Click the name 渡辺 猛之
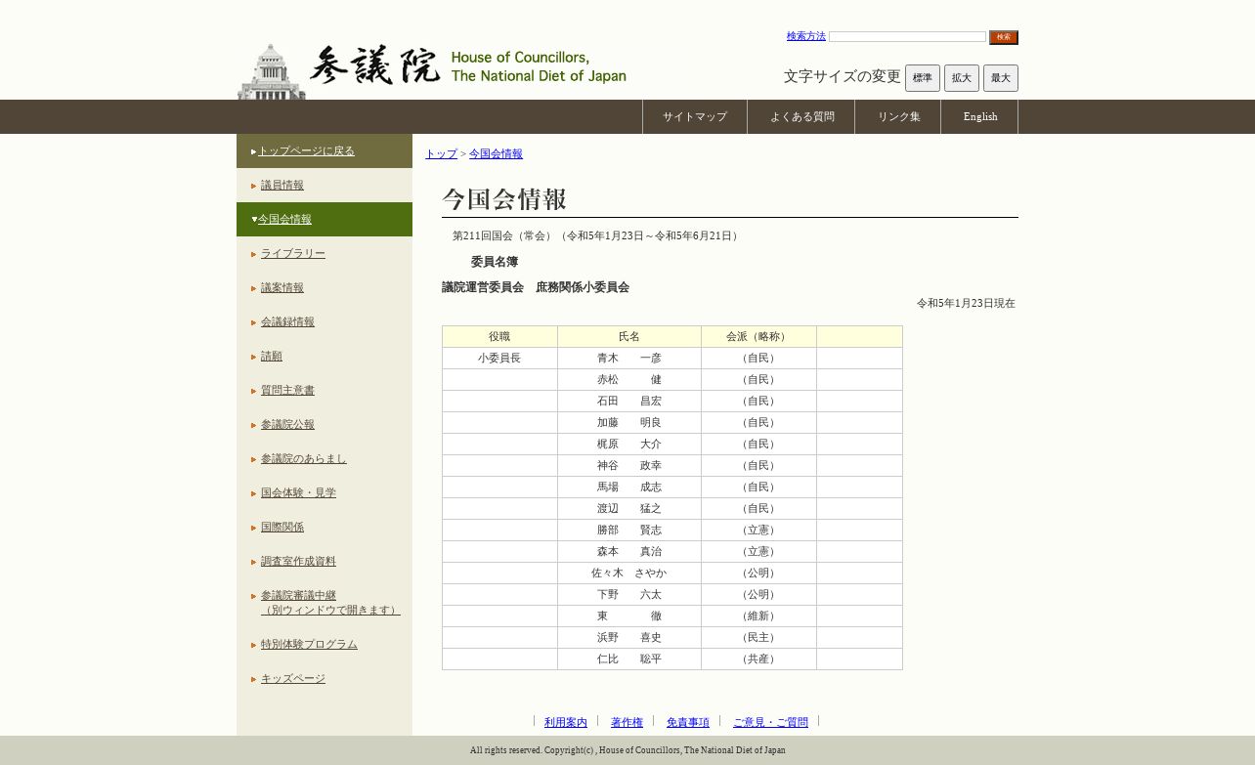Screen dimensions: 1255x765 point(629,509)
